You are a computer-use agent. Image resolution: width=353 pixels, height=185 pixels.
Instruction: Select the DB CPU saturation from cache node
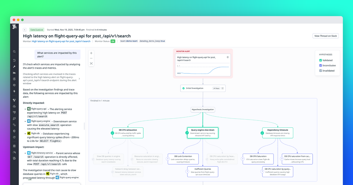[297, 159]
